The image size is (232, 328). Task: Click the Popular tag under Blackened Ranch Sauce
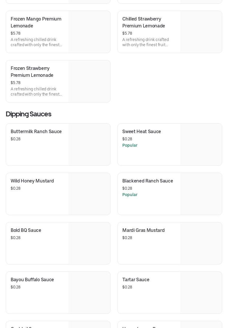pyautogui.click(x=130, y=195)
